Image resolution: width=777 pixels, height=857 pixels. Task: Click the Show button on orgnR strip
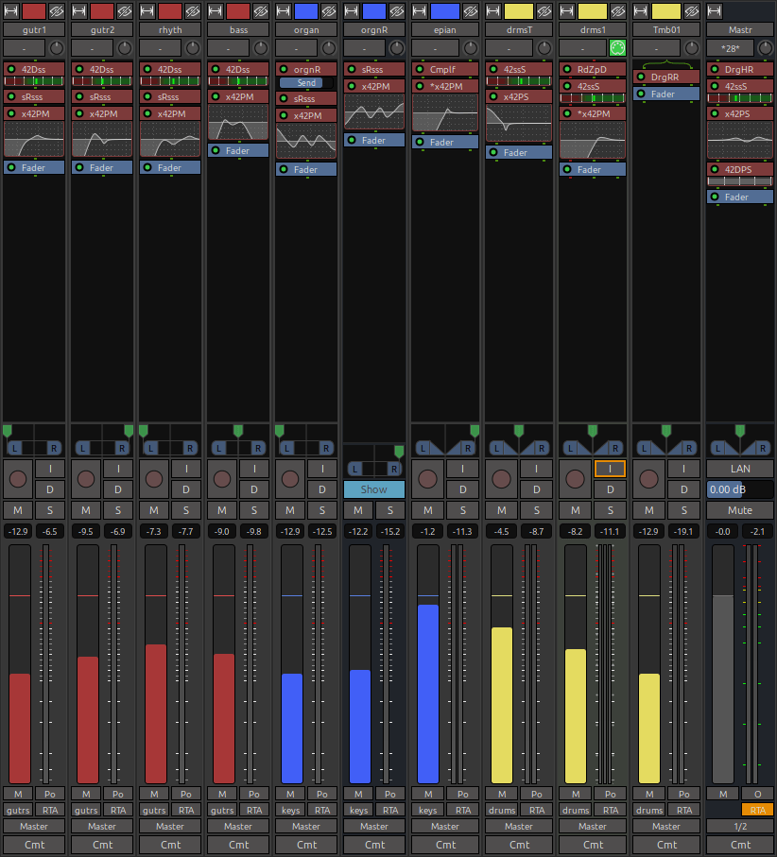374,489
